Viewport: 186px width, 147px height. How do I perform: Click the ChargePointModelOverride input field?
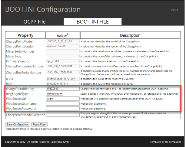pos(63,115)
